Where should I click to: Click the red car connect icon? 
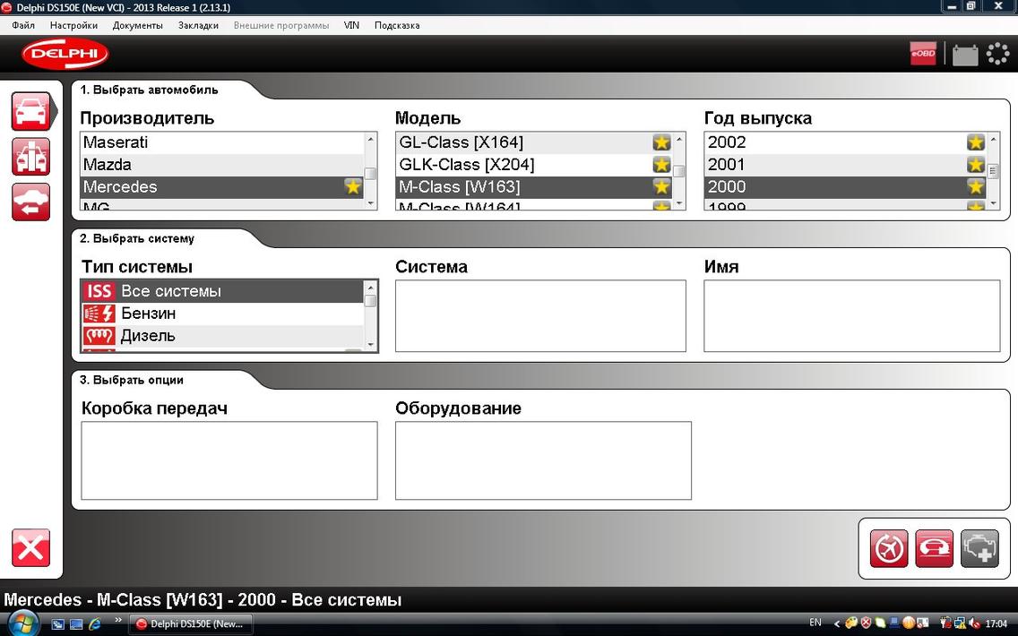[935, 549]
